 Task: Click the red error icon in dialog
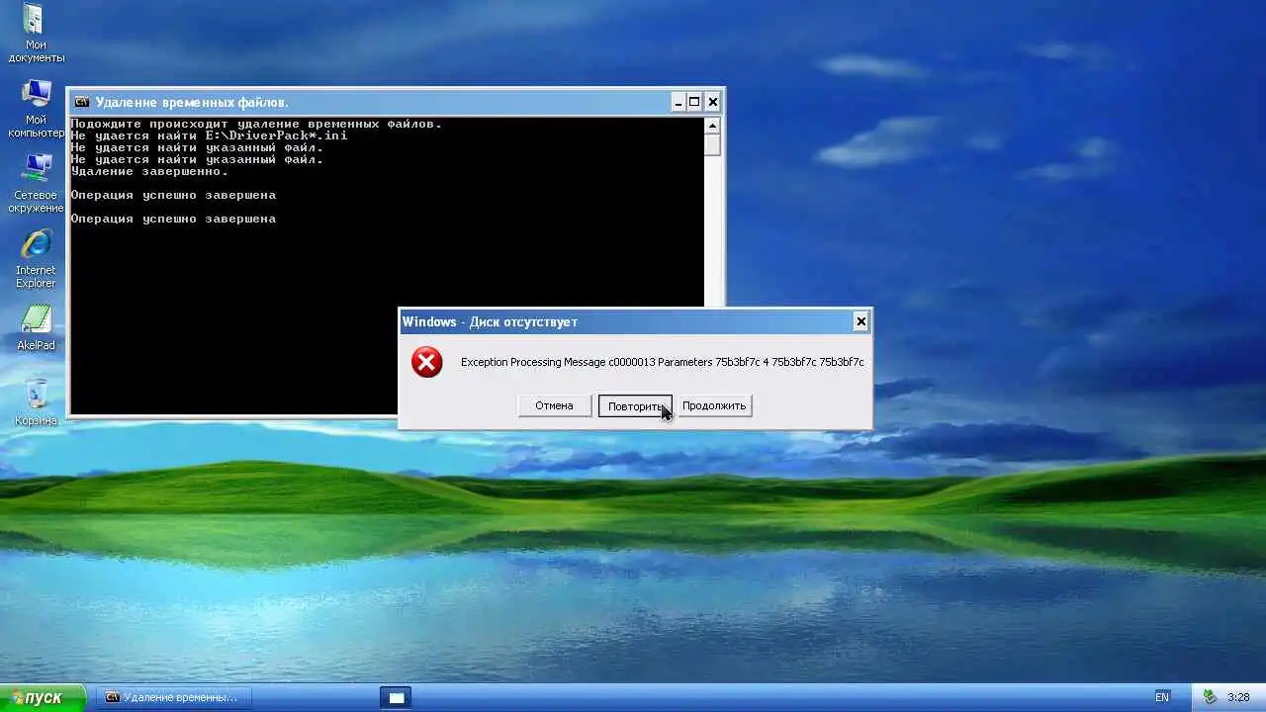pos(427,362)
